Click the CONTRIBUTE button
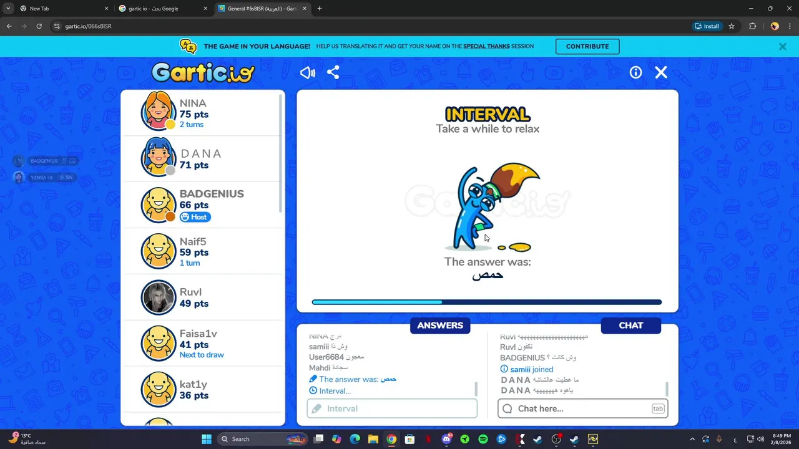Viewport: 799px width, 449px height. click(587, 46)
